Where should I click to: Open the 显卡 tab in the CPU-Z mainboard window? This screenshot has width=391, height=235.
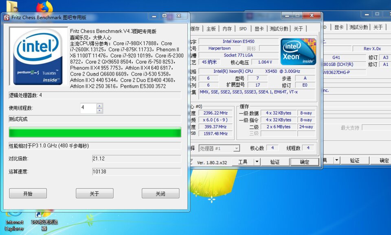(x=338, y=27)
